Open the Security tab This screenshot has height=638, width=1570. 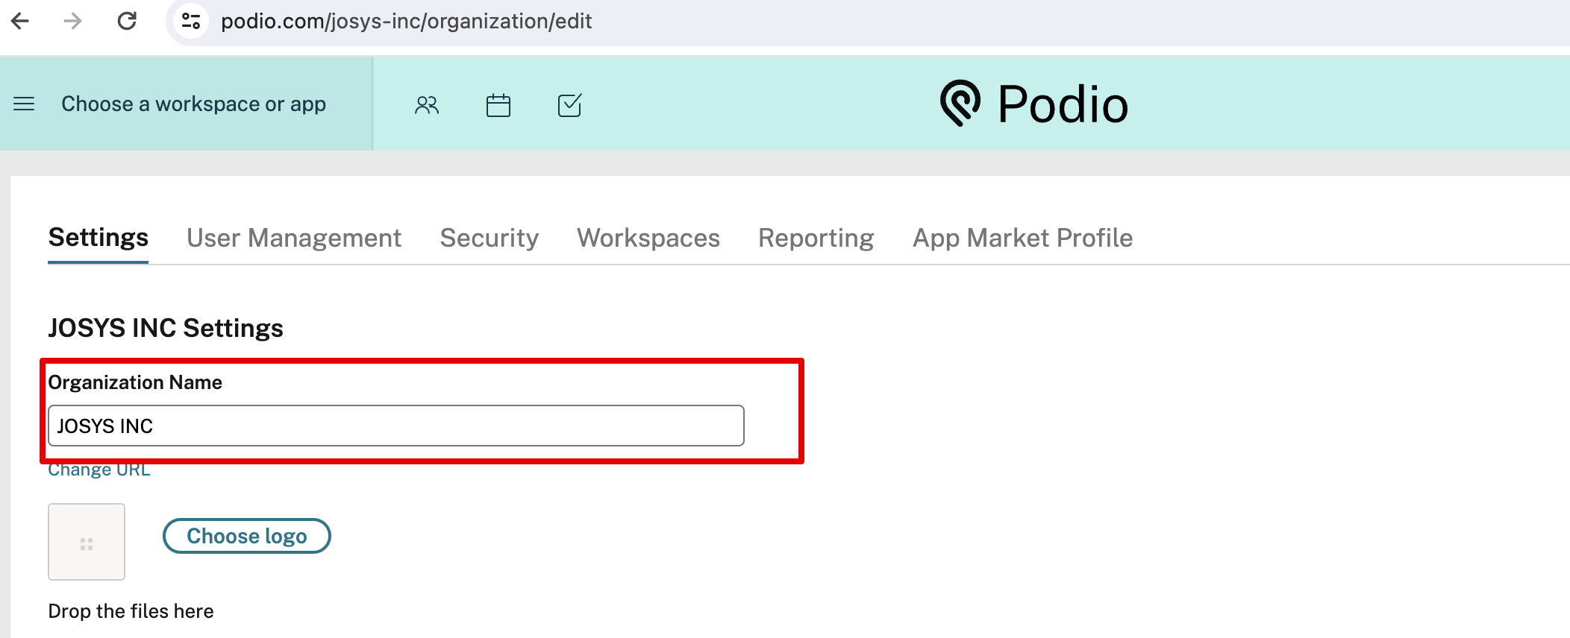[489, 238]
